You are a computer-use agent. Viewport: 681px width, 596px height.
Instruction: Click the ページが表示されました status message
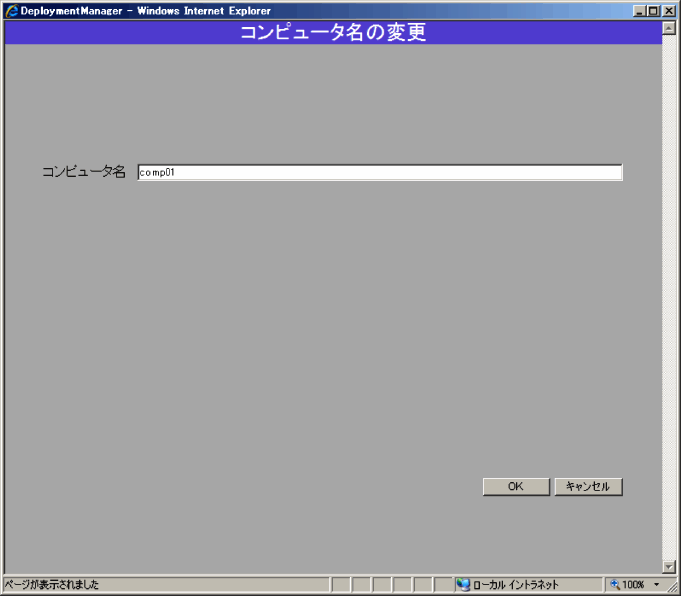pyautogui.click(x=52, y=585)
